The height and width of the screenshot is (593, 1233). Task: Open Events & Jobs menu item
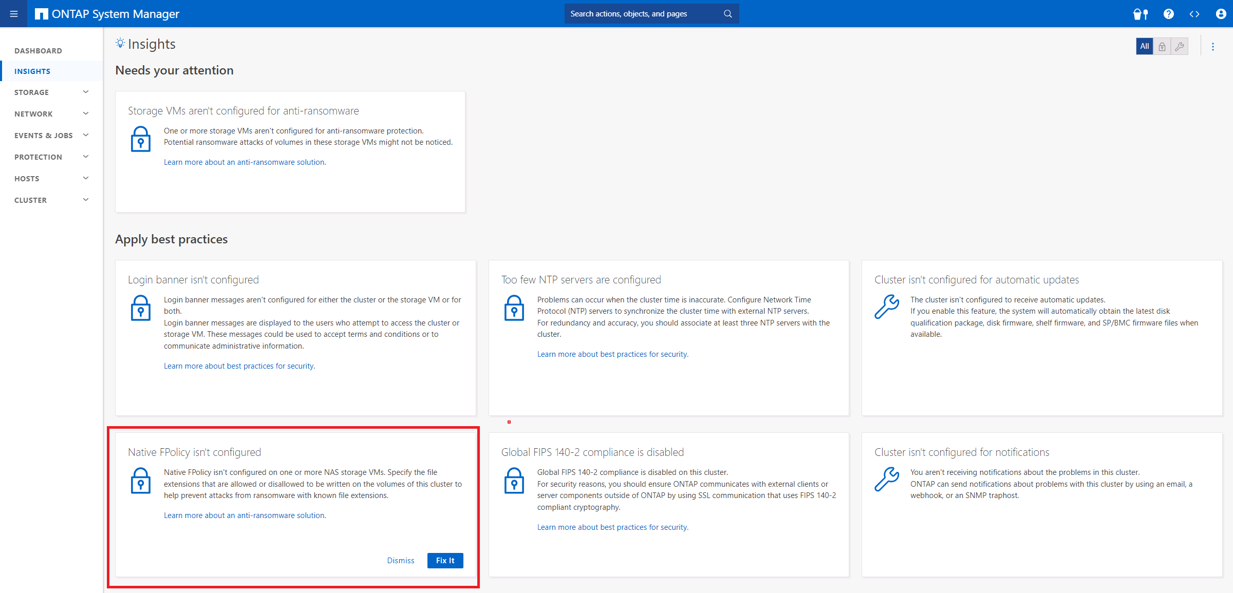44,136
